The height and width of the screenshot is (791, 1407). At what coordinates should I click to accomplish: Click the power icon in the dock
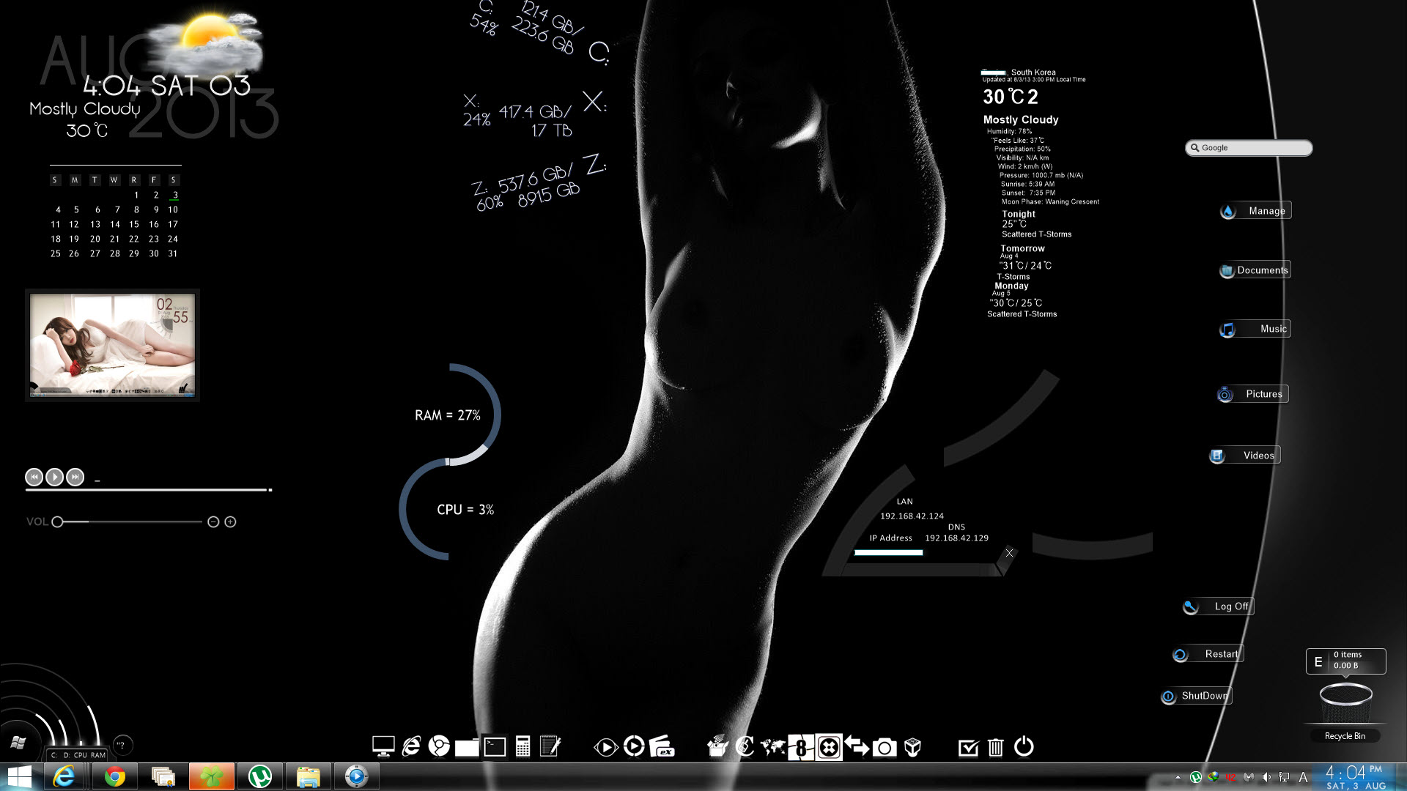1024,746
